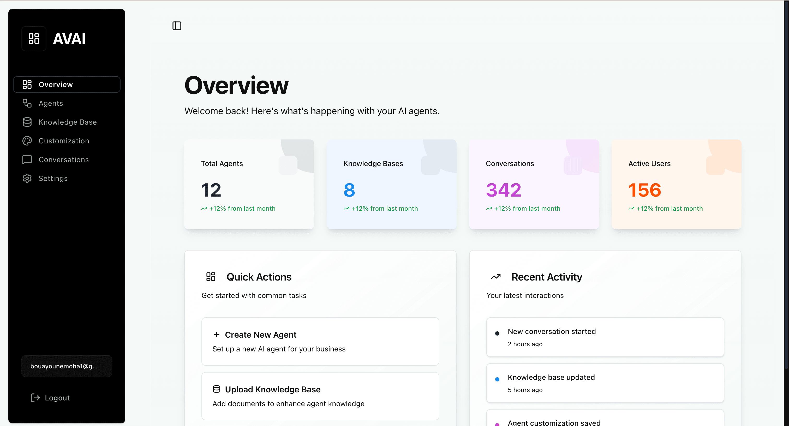Select the Overview icon in the sidebar

tap(27, 84)
